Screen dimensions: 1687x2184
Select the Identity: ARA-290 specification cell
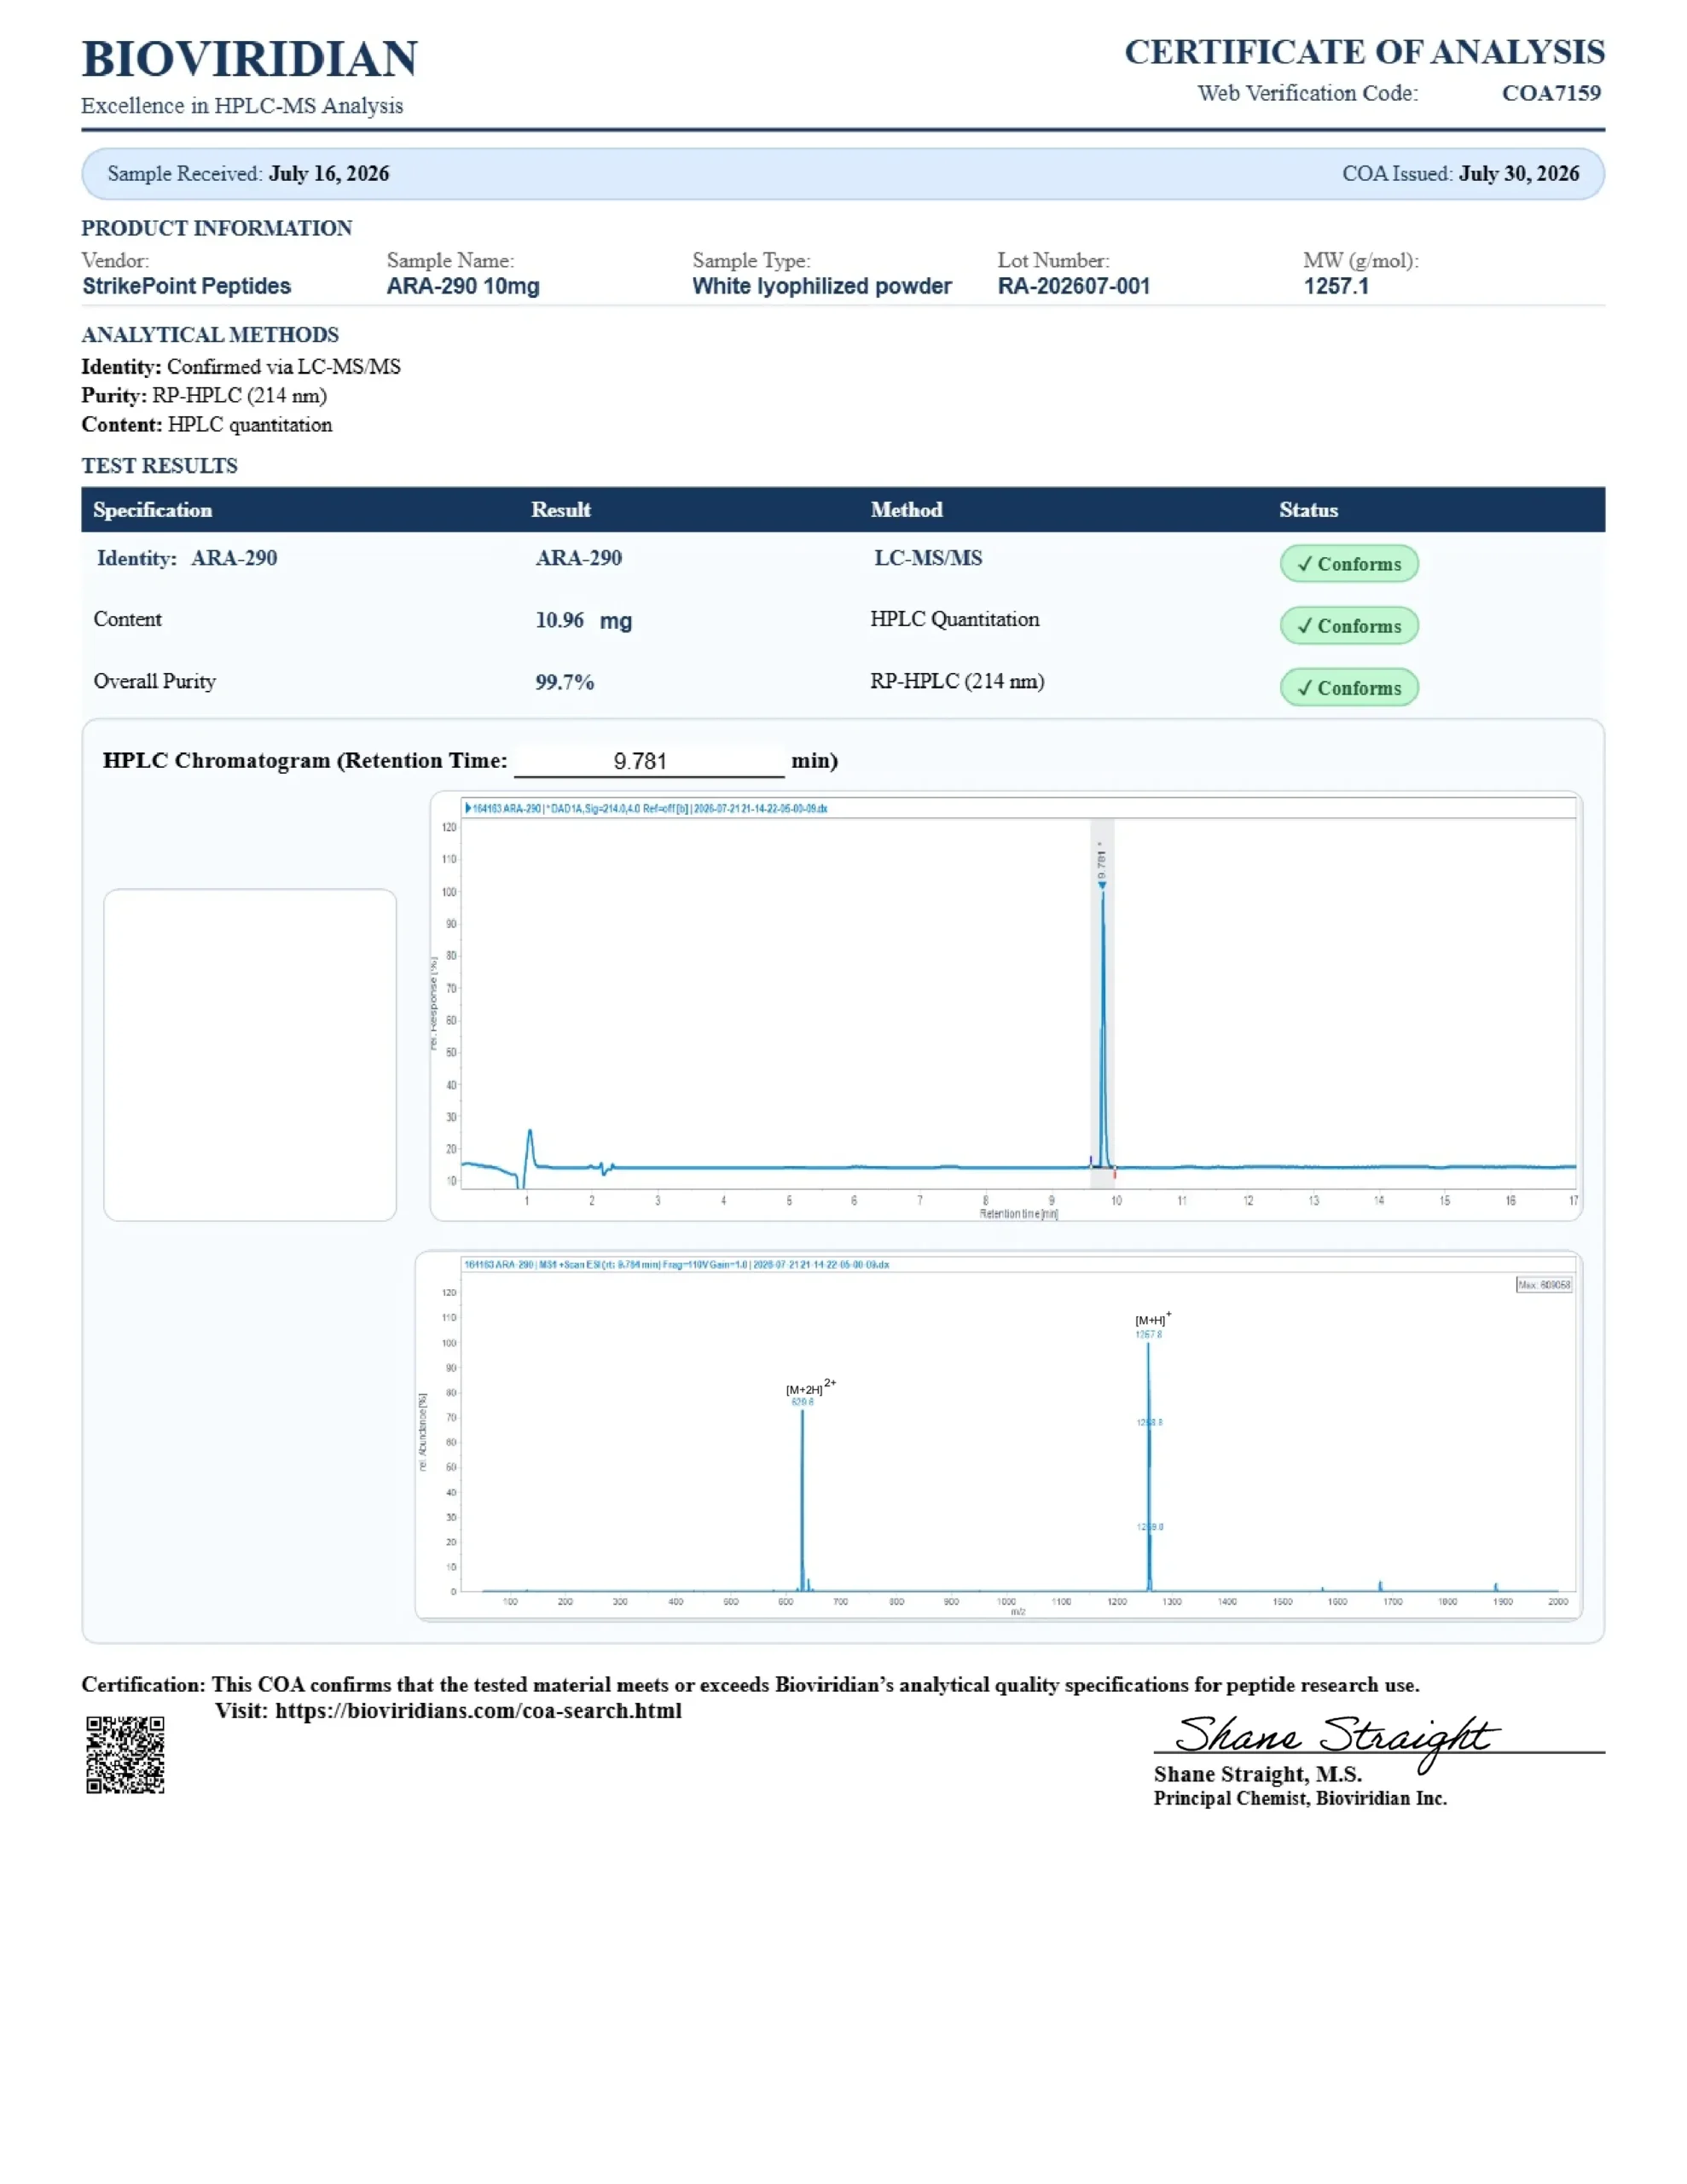click(x=187, y=558)
